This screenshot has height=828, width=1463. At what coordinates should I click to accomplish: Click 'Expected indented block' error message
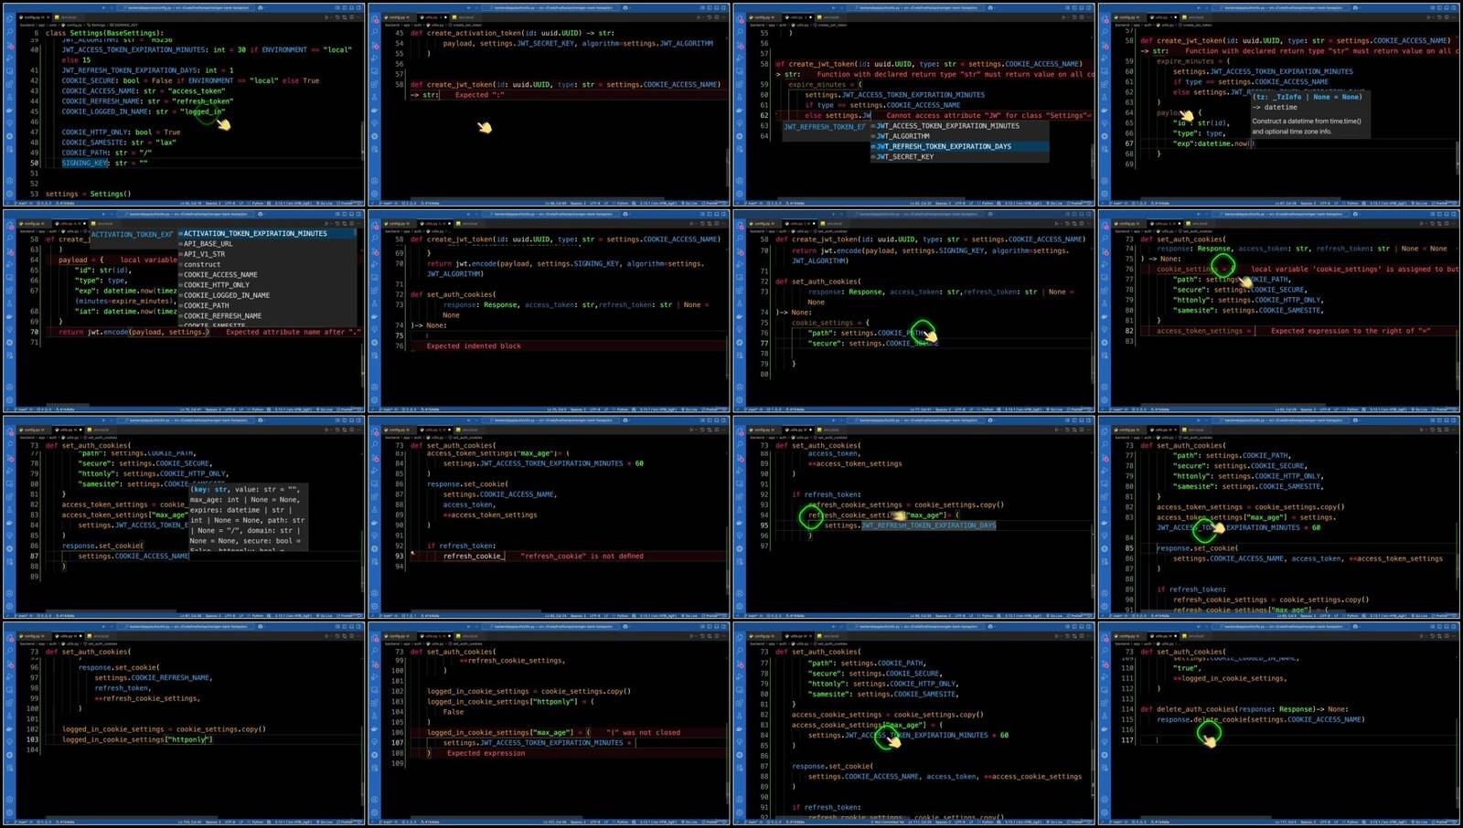point(473,346)
